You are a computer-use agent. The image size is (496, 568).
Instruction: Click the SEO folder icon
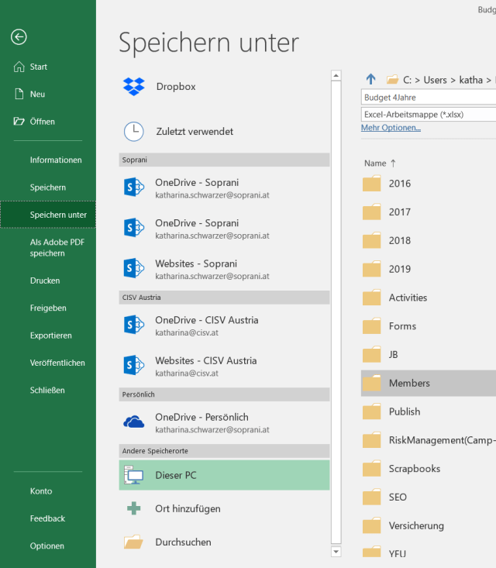[x=372, y=497]
